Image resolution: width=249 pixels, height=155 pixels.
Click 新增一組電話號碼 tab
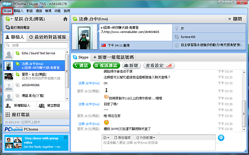[x=114, y=57]
